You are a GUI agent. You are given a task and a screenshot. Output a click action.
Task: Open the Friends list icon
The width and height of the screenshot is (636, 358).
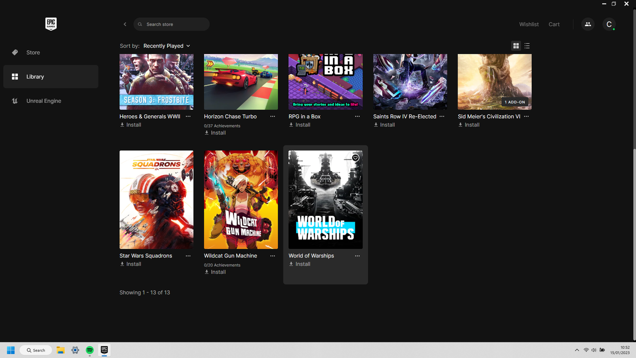[x=588, y=24]
